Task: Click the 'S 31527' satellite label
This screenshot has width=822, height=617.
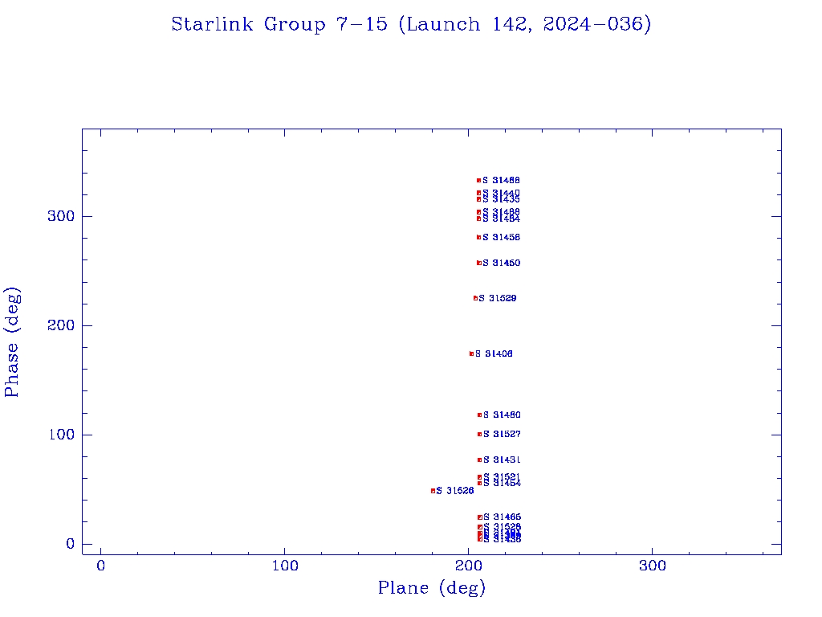Action: click(503, 434)
